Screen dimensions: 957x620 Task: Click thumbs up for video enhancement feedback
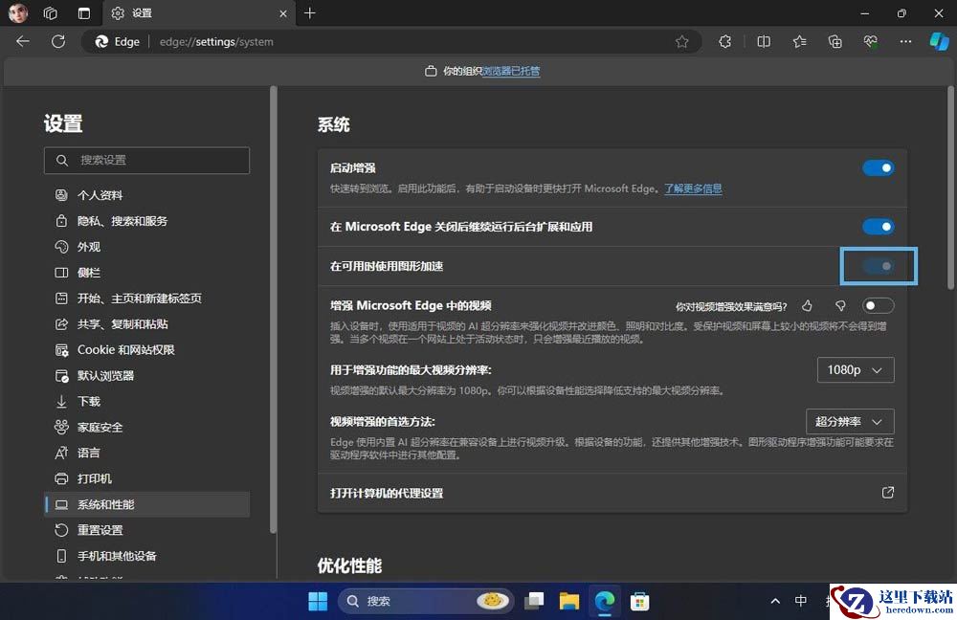[808, 306]
